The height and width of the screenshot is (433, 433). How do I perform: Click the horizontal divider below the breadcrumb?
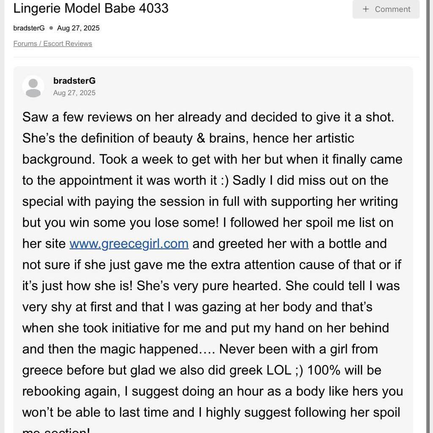[216, 57]
